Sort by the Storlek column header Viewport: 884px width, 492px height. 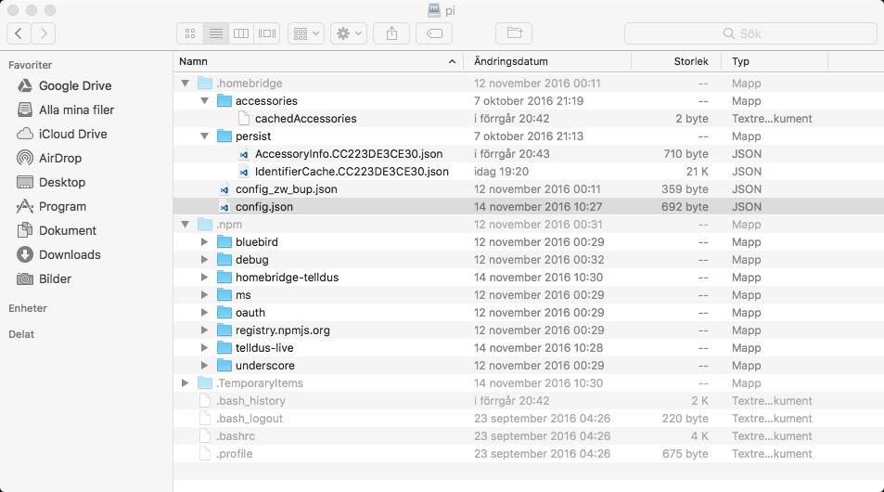point(676,61)
